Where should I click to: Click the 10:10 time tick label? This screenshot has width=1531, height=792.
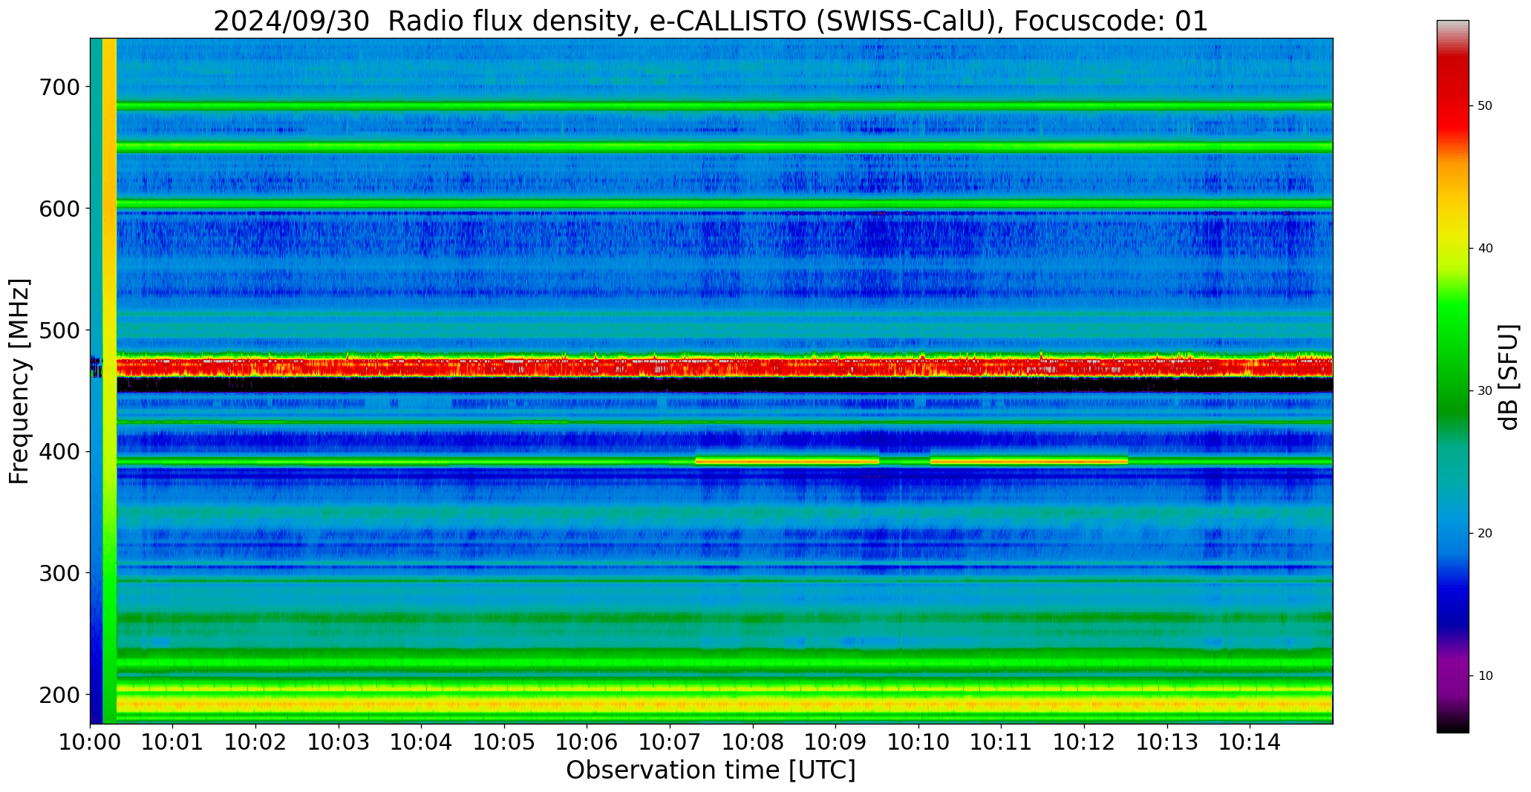pyautogui.click(x=918, y=742)
